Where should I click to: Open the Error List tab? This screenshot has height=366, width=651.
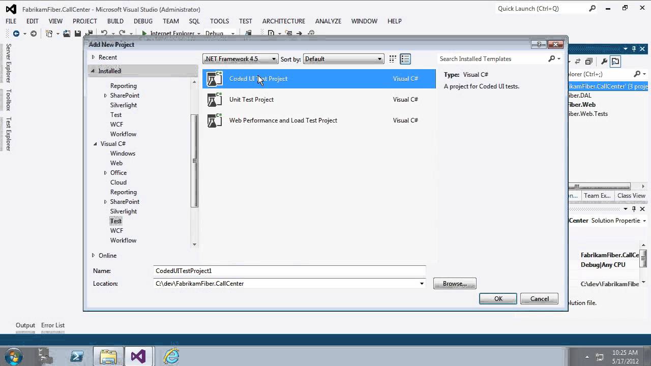click(x=53, y=325)
